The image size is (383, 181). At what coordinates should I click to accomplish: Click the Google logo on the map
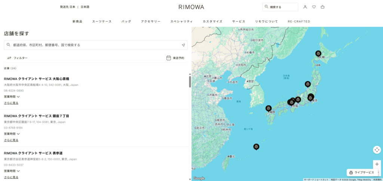[x=199, y=178]
